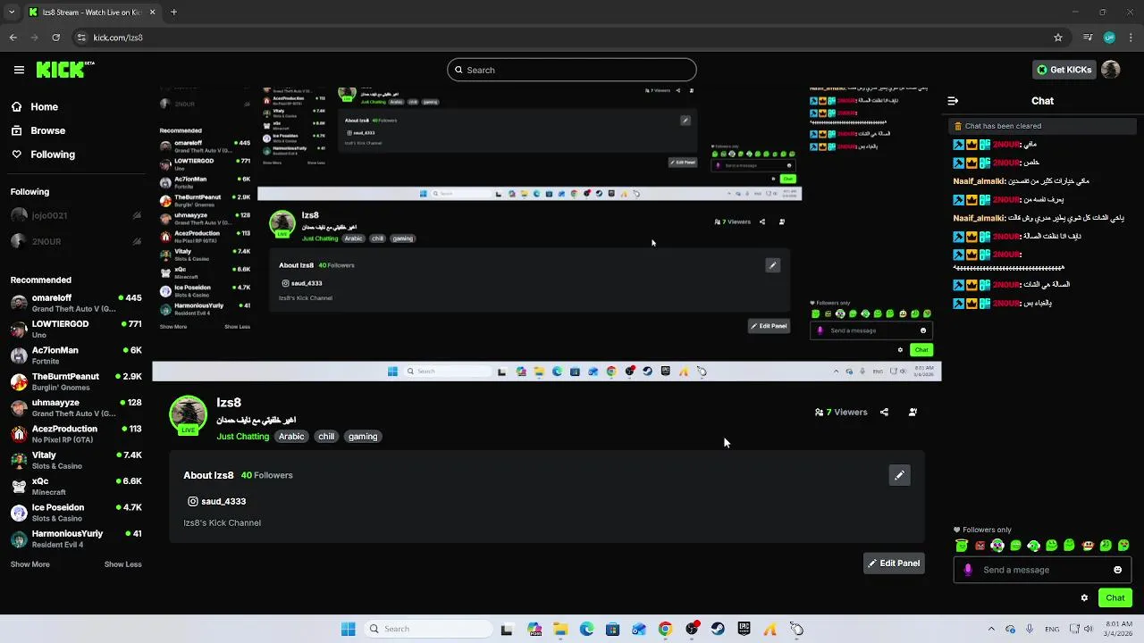The image size is (1144, 643).
Task: Open the user options icon beside share
Action: [913, 412]
